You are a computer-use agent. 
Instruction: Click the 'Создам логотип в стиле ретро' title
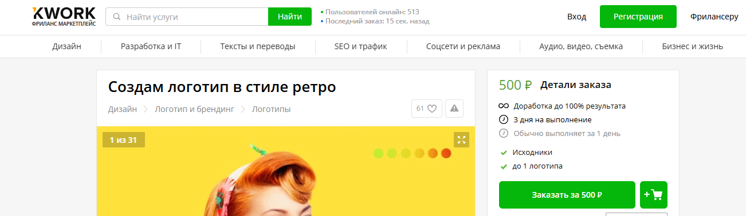(222, 87)
